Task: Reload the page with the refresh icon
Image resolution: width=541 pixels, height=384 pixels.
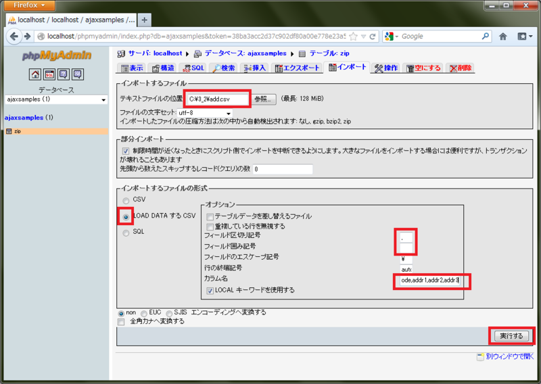Action: coord(373,37)
